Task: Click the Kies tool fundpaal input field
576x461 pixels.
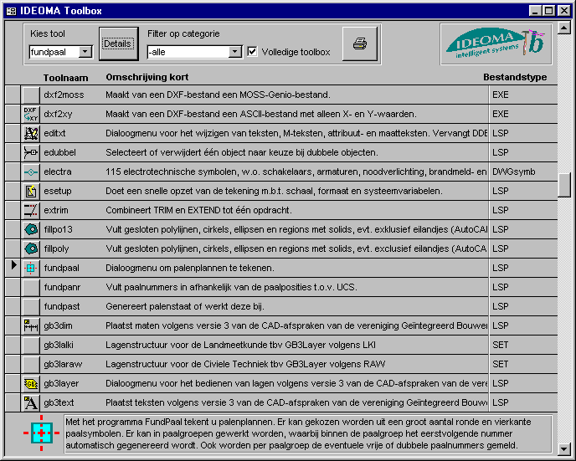Action: [x=54, y=52]
